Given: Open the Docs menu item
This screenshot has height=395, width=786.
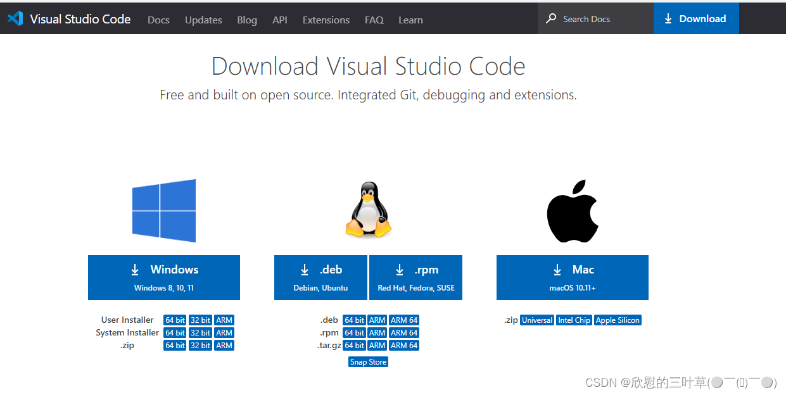Looking at the screenshot, I should pos(158,20).
